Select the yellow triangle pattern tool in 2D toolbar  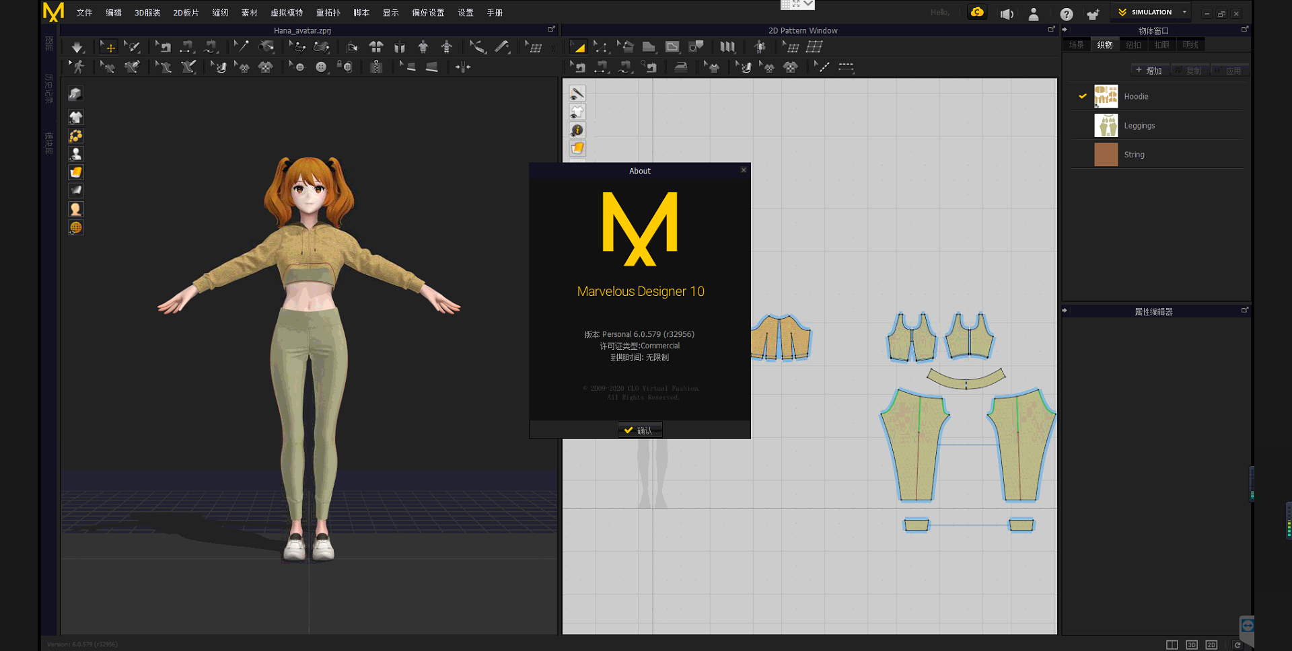click(578, 47)
